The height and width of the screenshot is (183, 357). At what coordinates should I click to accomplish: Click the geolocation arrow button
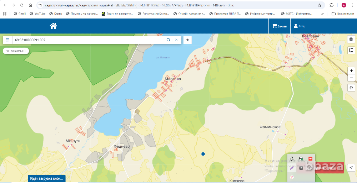(x=351, y=168)
